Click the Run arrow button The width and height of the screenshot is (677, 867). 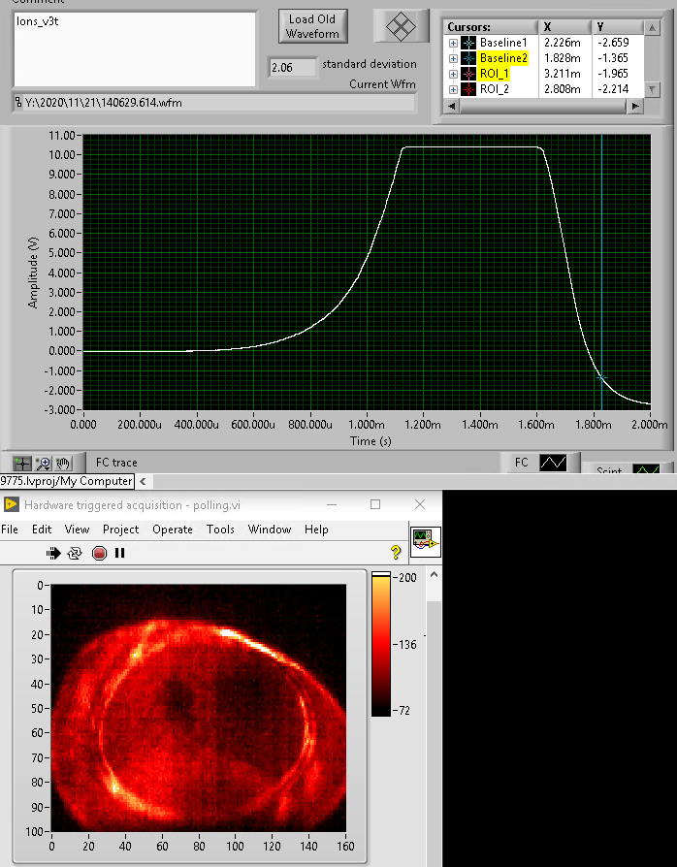(x=55, y=553)
